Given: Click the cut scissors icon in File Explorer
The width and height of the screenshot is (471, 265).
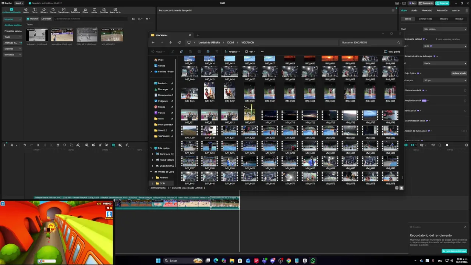Looking at the screenshot, I should click(x=173, y=52).
